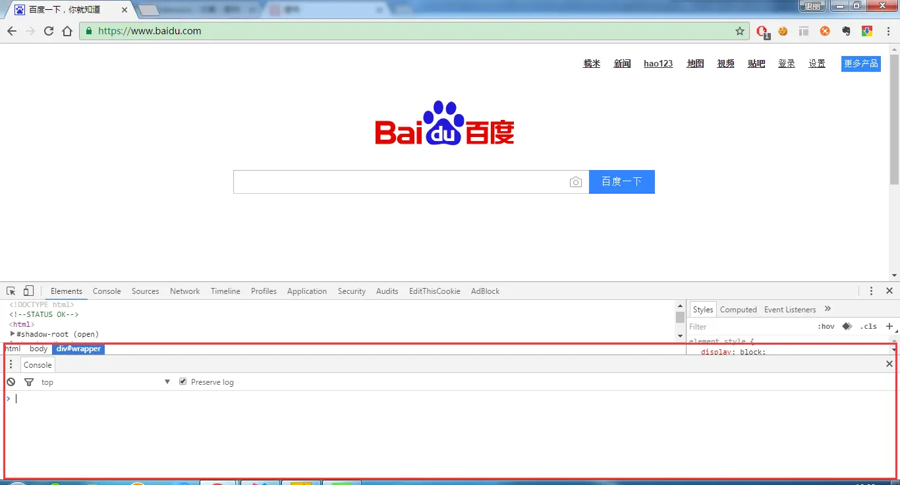900x485 pixels.
Task: Open the Evernote elephant extension
Action: pos(846,31)
